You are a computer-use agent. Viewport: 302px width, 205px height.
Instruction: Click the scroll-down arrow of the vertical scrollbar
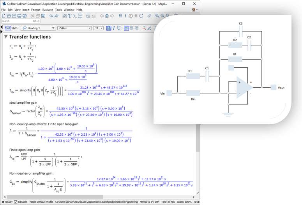(x=198, y=193)
